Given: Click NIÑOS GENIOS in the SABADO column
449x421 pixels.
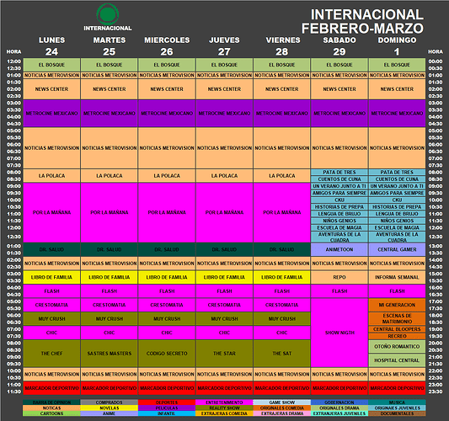Looking at the screenshot, I should [339, 221].
